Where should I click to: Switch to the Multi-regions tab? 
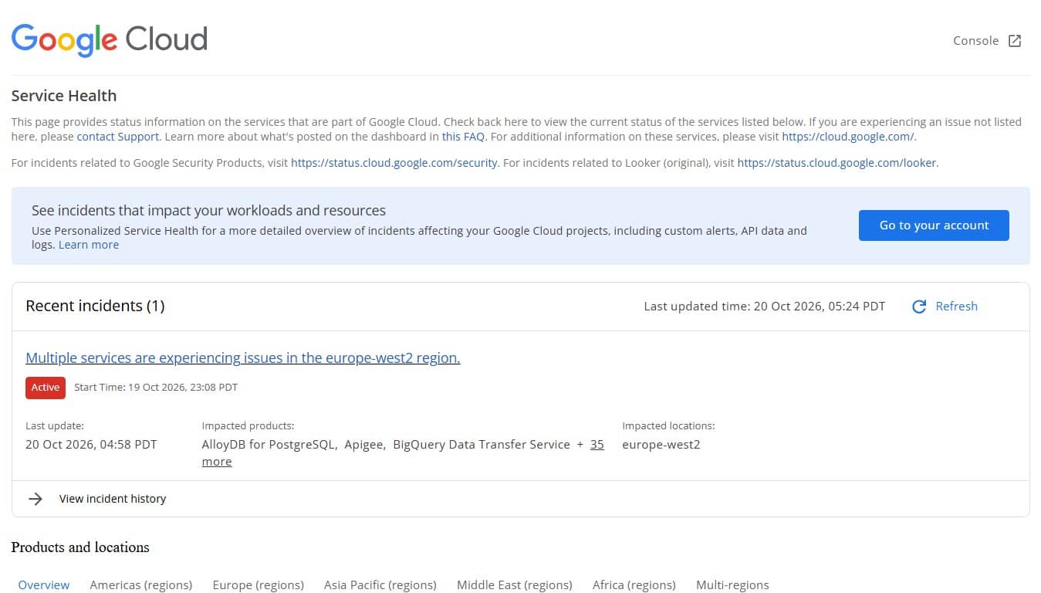click(732, 585)
